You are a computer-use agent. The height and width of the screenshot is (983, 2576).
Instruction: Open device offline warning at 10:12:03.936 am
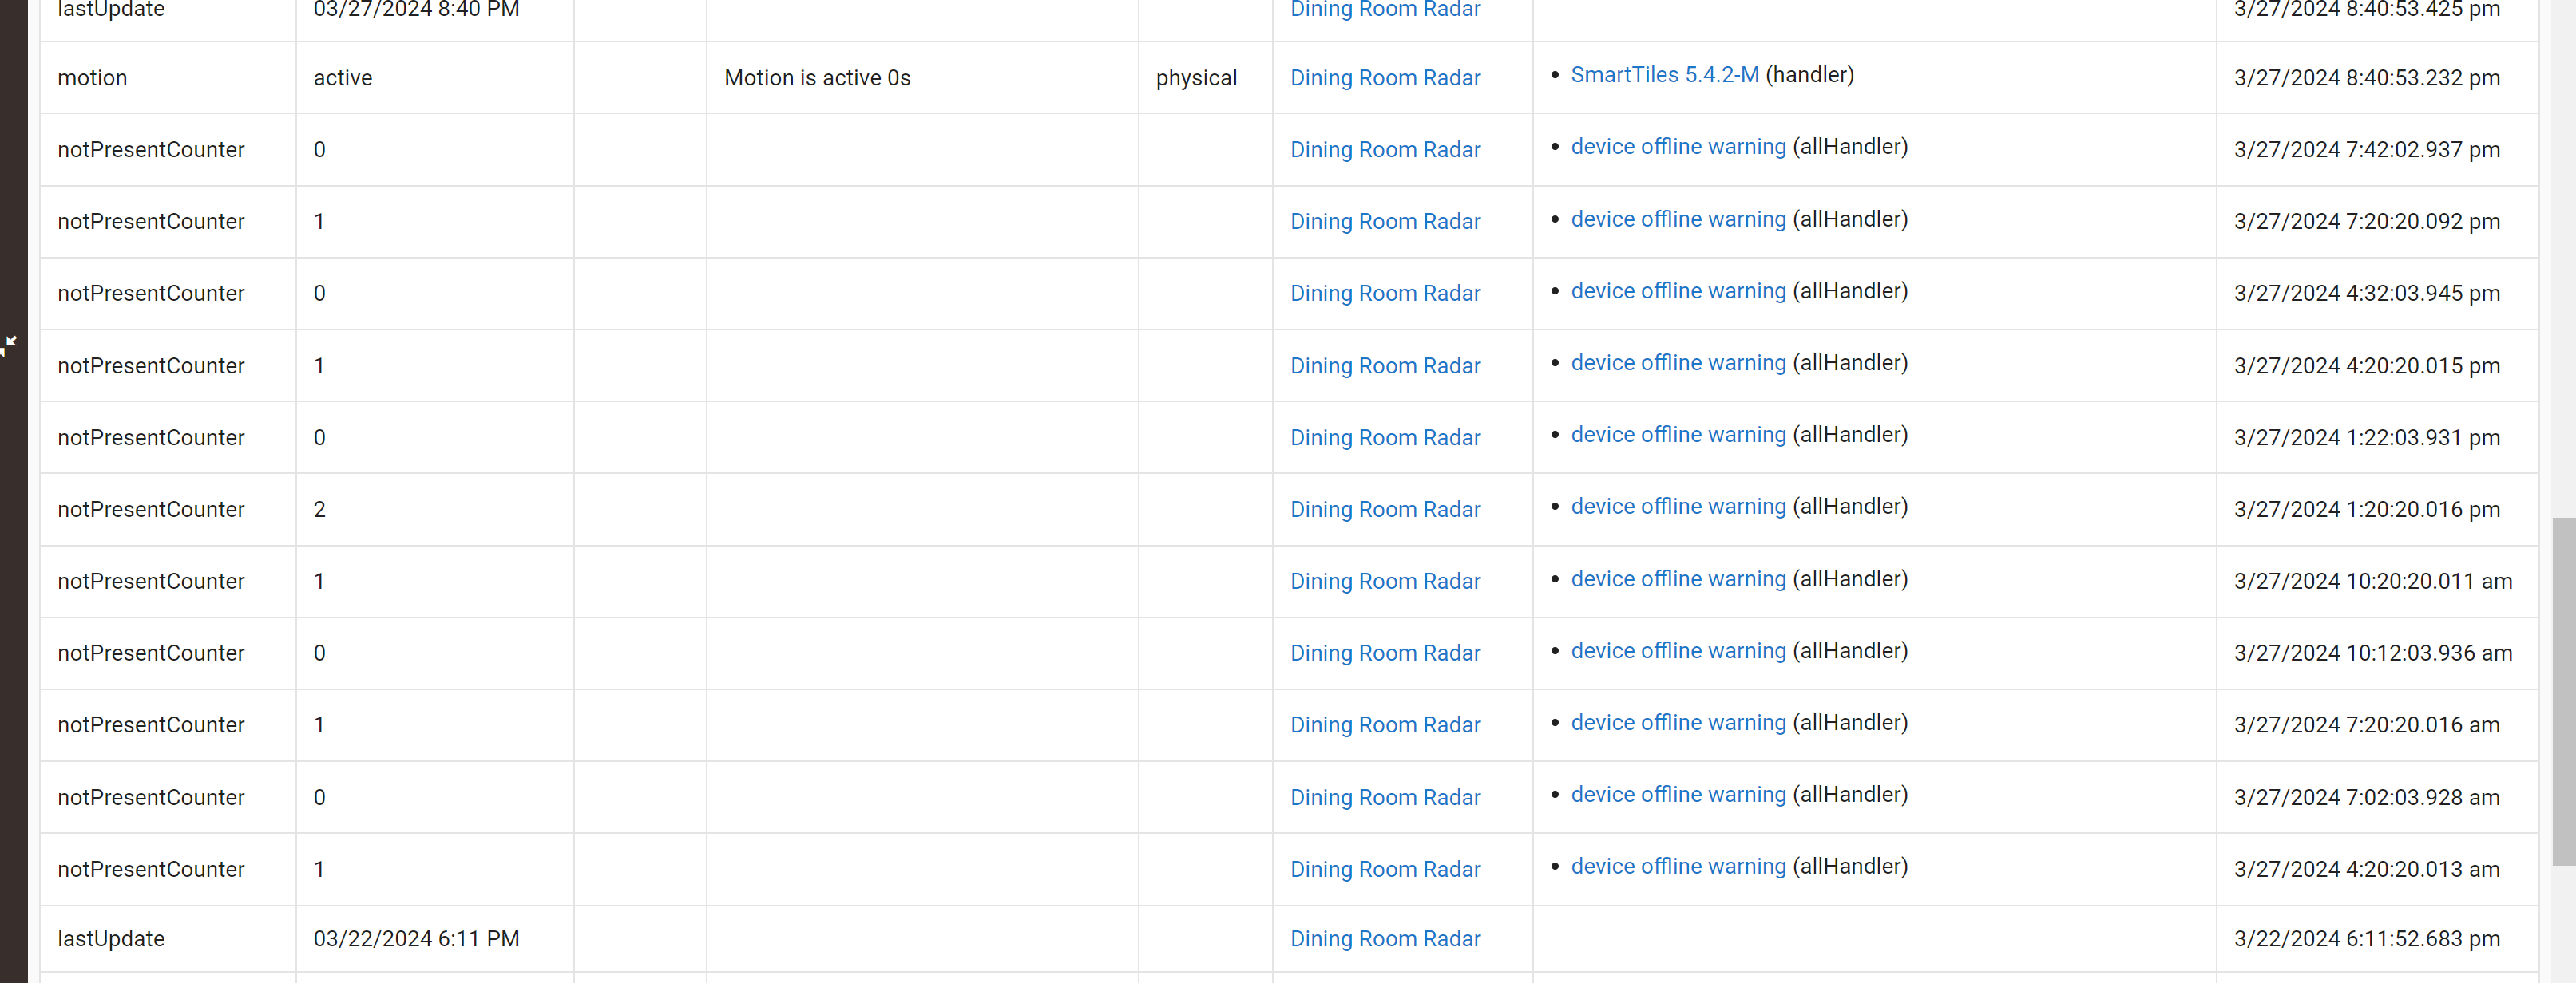coord(1678,651)
